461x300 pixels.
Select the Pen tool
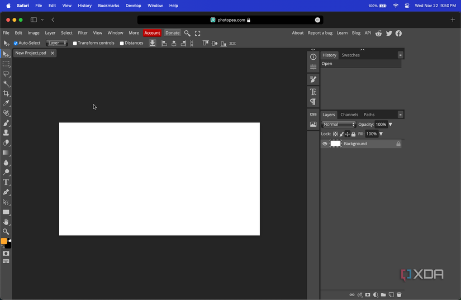6,192
